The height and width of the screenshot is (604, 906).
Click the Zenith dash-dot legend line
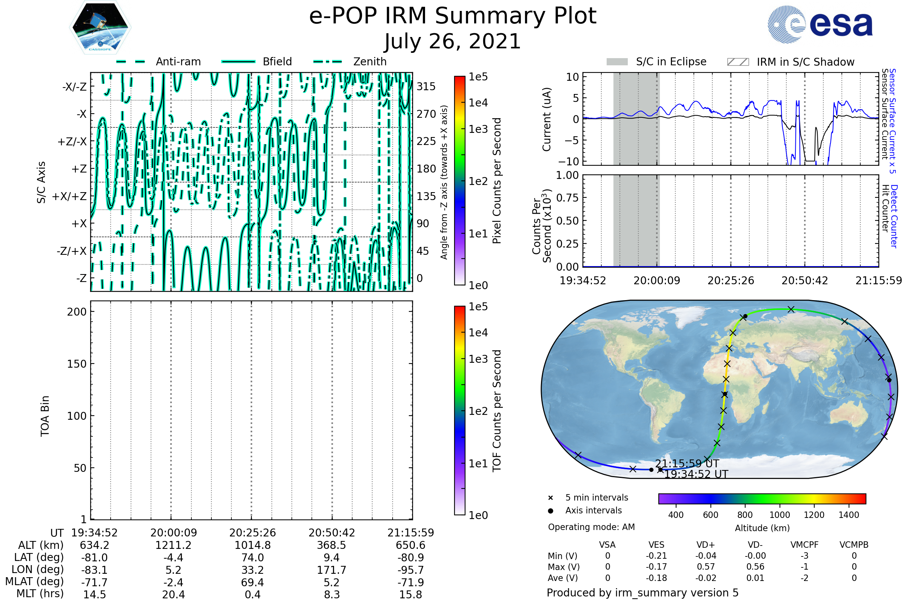(328, 62)
